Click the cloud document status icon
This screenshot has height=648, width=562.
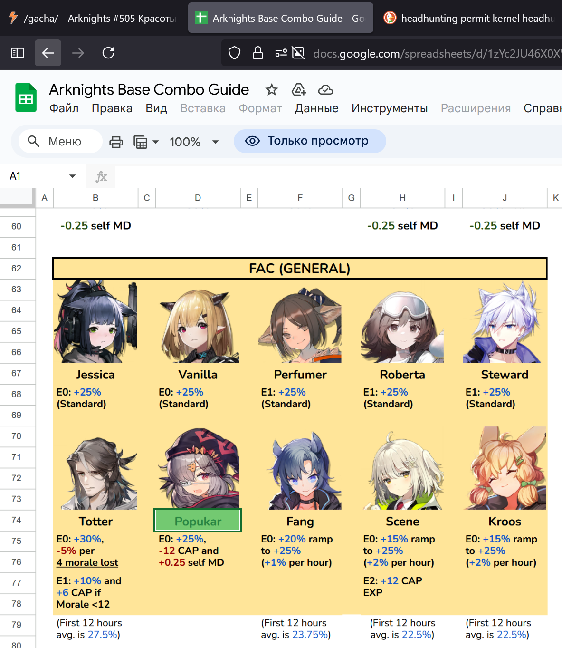pos(325,89)
